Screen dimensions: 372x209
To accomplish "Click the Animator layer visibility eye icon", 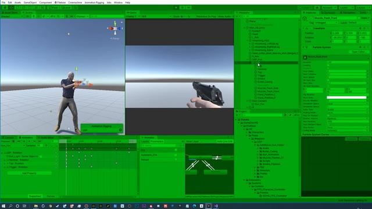I will (183, 142).
